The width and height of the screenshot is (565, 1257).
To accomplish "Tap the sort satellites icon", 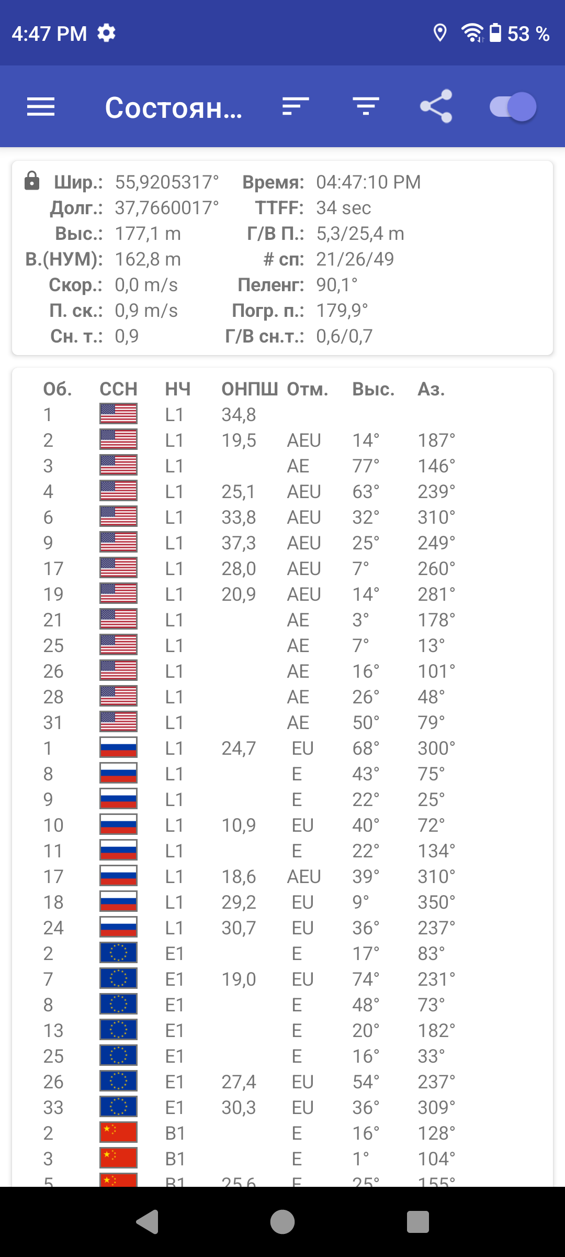I will (296, 107).
